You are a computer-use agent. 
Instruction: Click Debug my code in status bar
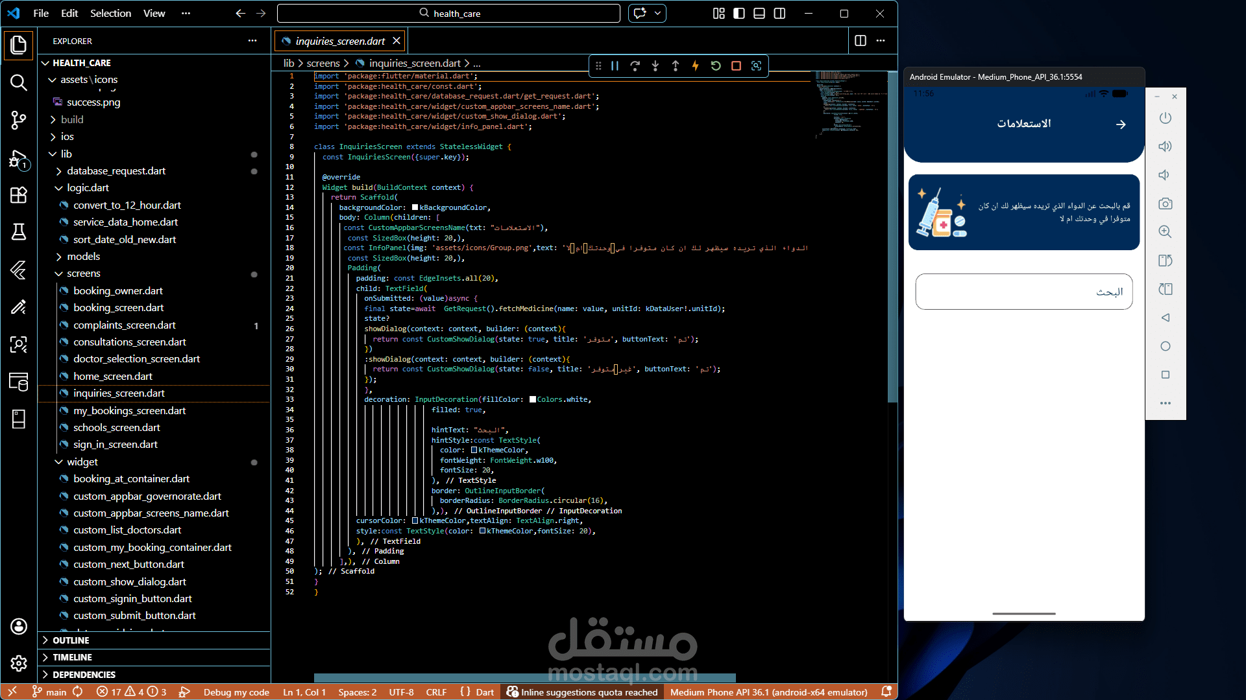tap(236, 692)
